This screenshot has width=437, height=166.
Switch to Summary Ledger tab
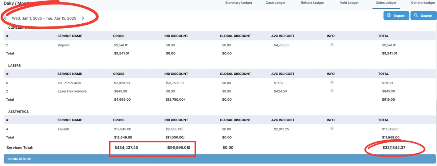click(239, 3)
